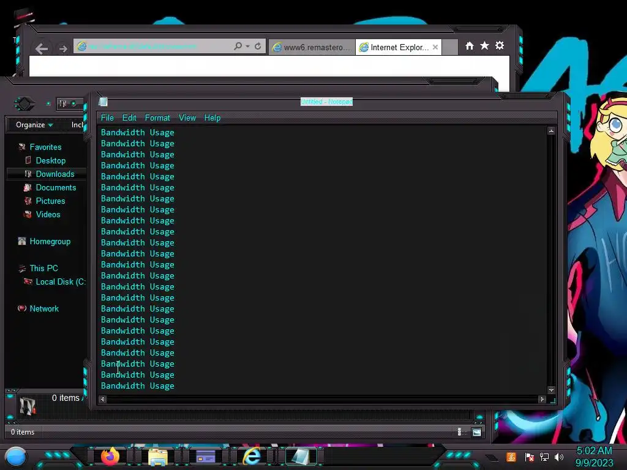Select Network in Explorer sidebar

(x=44, y=308)
